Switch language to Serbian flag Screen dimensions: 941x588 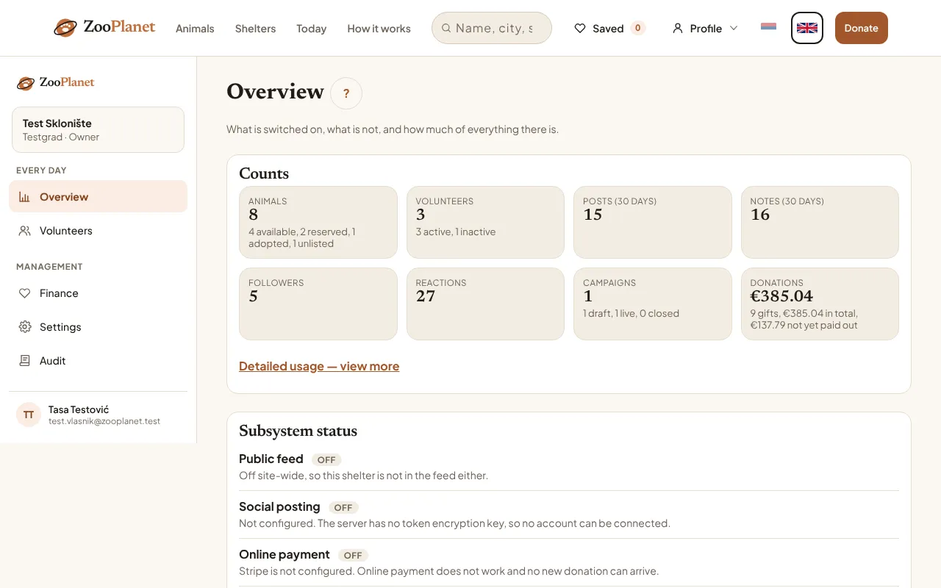[x=768, y=28]
